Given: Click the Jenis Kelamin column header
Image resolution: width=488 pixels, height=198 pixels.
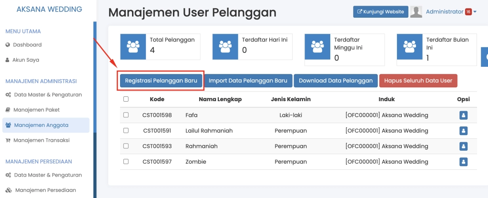Looking at the screenshot, I should pos(291,99).
